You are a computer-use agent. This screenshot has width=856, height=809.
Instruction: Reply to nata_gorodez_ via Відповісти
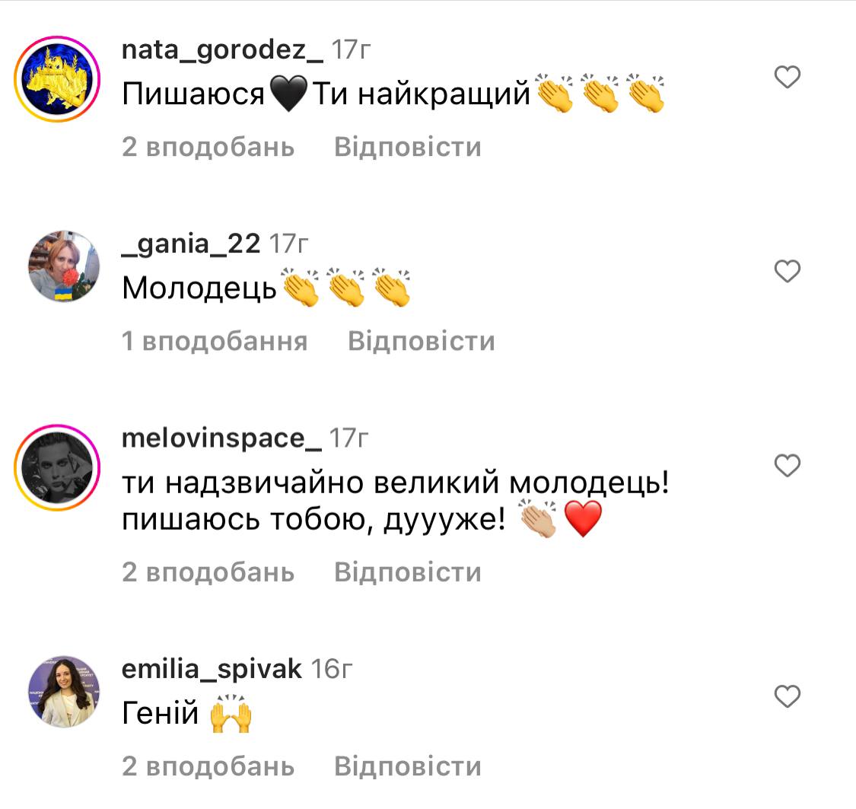[x=408, y=147]
